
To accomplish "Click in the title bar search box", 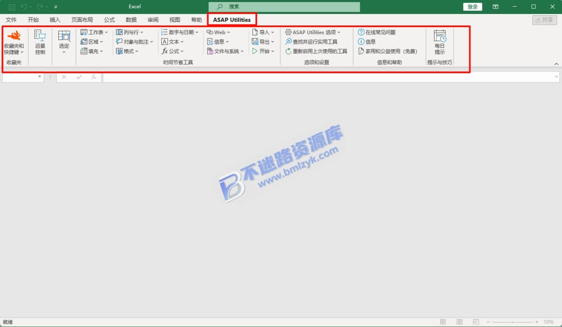I will pyautogui.click(x=284, y=6).
